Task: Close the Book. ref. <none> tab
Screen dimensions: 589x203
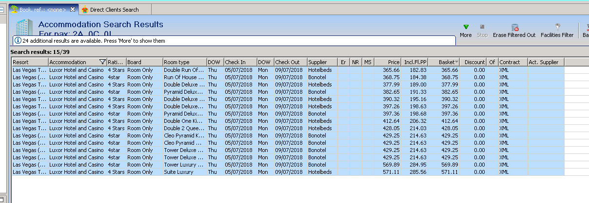Action: (x=73, y=9)
